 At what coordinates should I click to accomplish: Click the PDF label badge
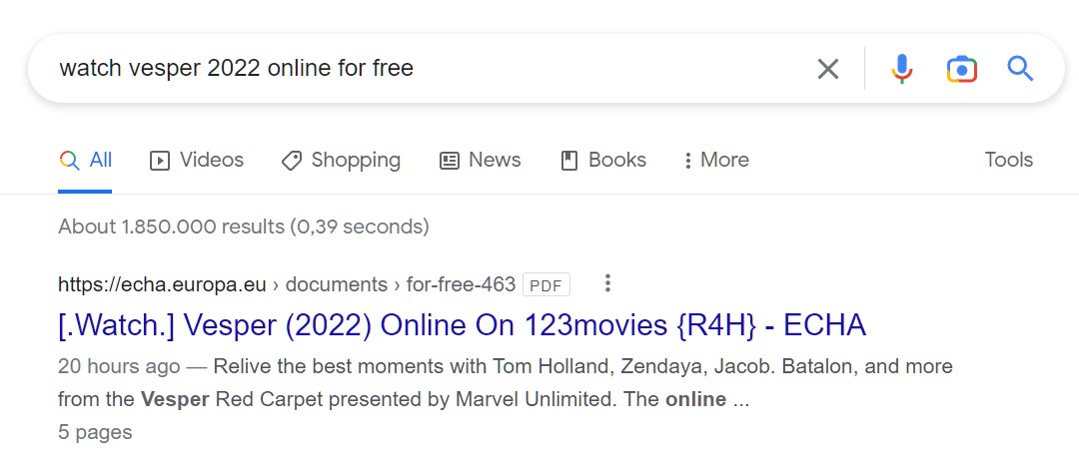(546, 284)
